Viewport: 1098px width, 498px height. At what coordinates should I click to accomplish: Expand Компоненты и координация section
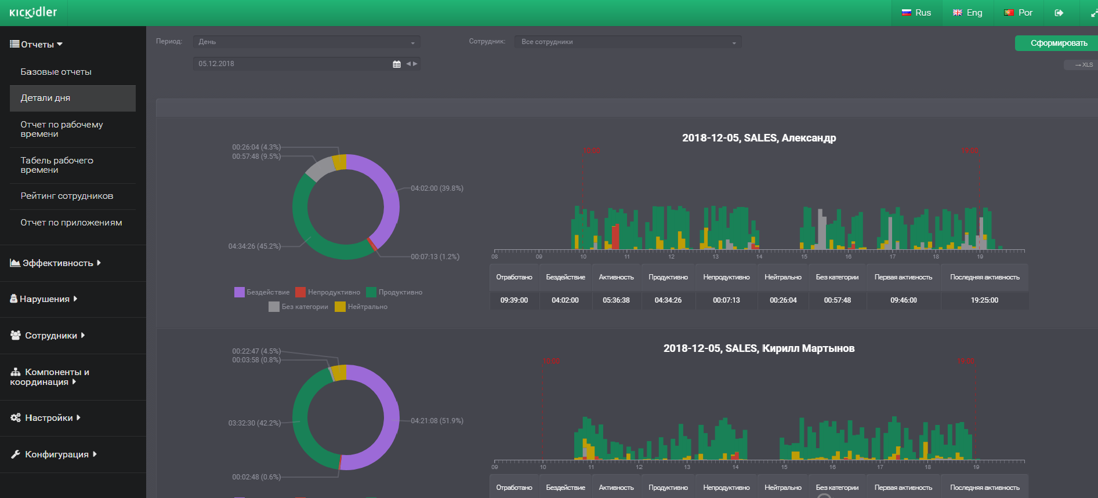[x=74, y=381]
